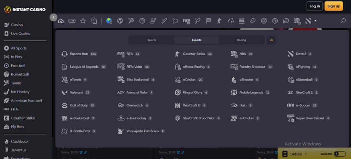Expand the Betslip panel arrow
Image resolution: width=351 pixels, height=159 pixels.
(305, 154)
